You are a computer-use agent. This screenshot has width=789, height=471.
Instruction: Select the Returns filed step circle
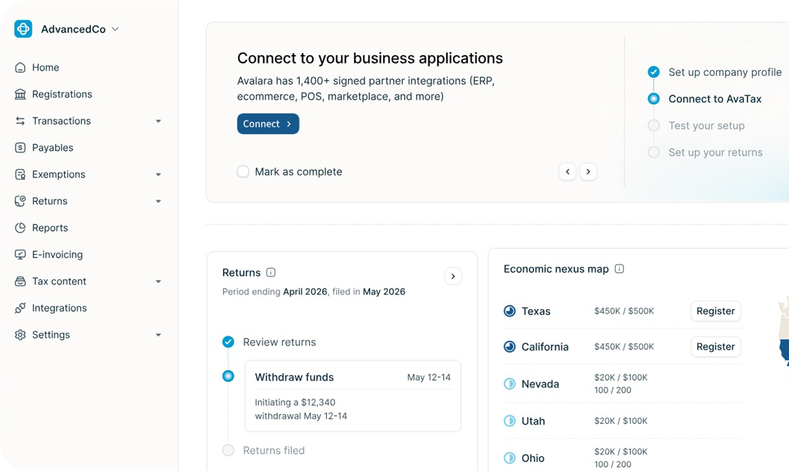coord(228,450)
